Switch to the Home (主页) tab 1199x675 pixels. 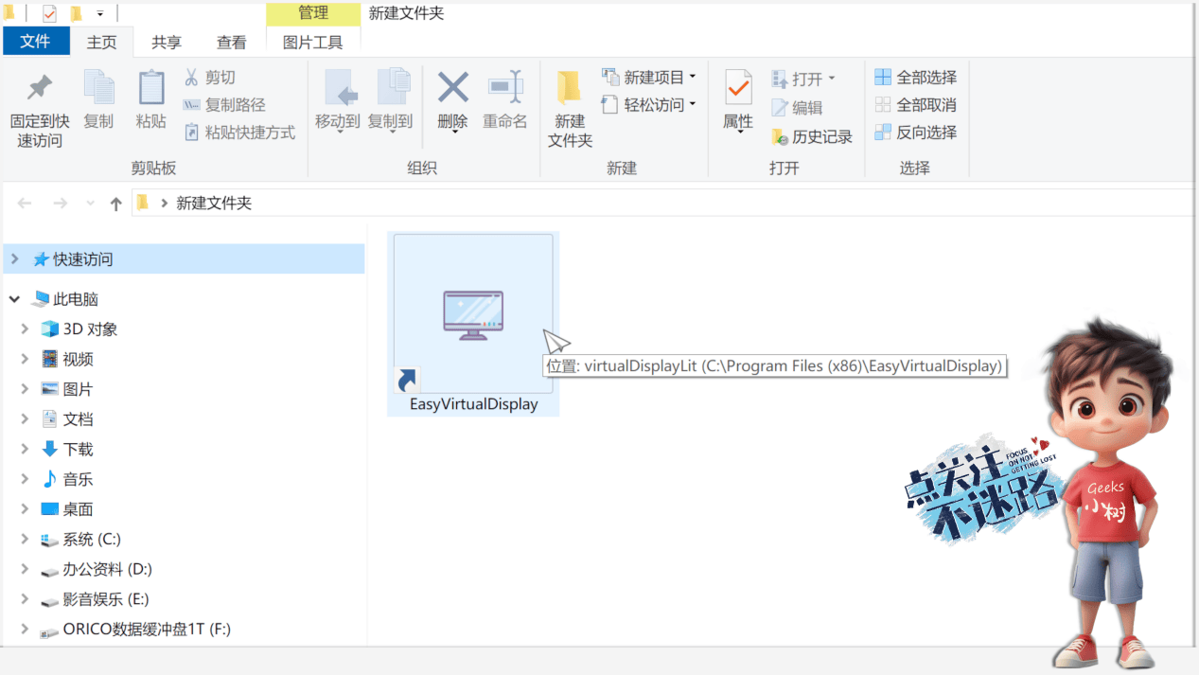pos(101,43)
